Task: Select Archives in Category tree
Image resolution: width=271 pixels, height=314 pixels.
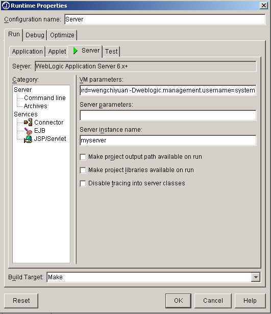Action: (x=35, y=106)
